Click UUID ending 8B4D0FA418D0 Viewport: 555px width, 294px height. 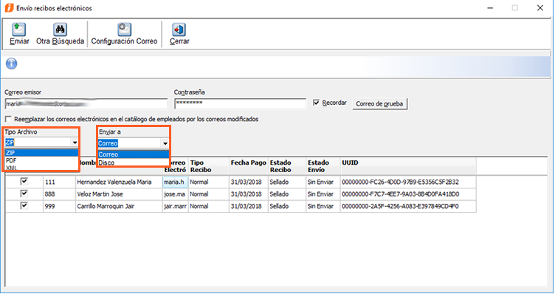click(x=400, y=194)
